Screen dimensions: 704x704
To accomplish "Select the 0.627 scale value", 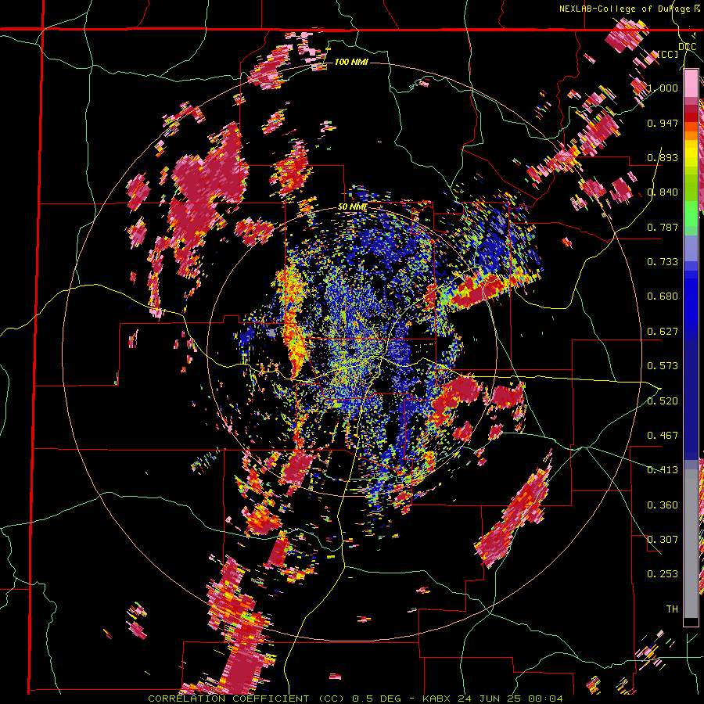I will point(663,331).
